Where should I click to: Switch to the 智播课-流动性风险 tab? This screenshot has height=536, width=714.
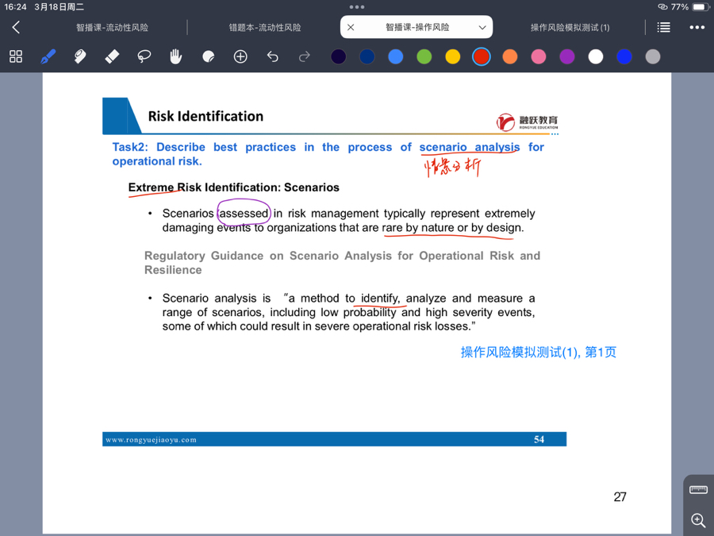click(x=112, y=27)
